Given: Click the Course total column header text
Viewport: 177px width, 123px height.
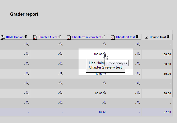Looking at the screenshot, I should click(158, 37).
